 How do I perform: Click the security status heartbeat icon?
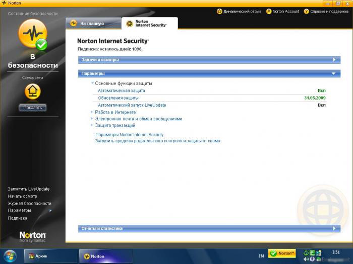[32, 34]
